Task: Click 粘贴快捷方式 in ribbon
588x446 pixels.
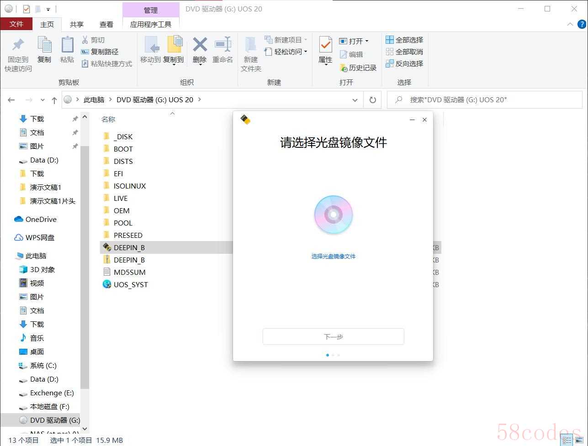Action: click(106, 63)
